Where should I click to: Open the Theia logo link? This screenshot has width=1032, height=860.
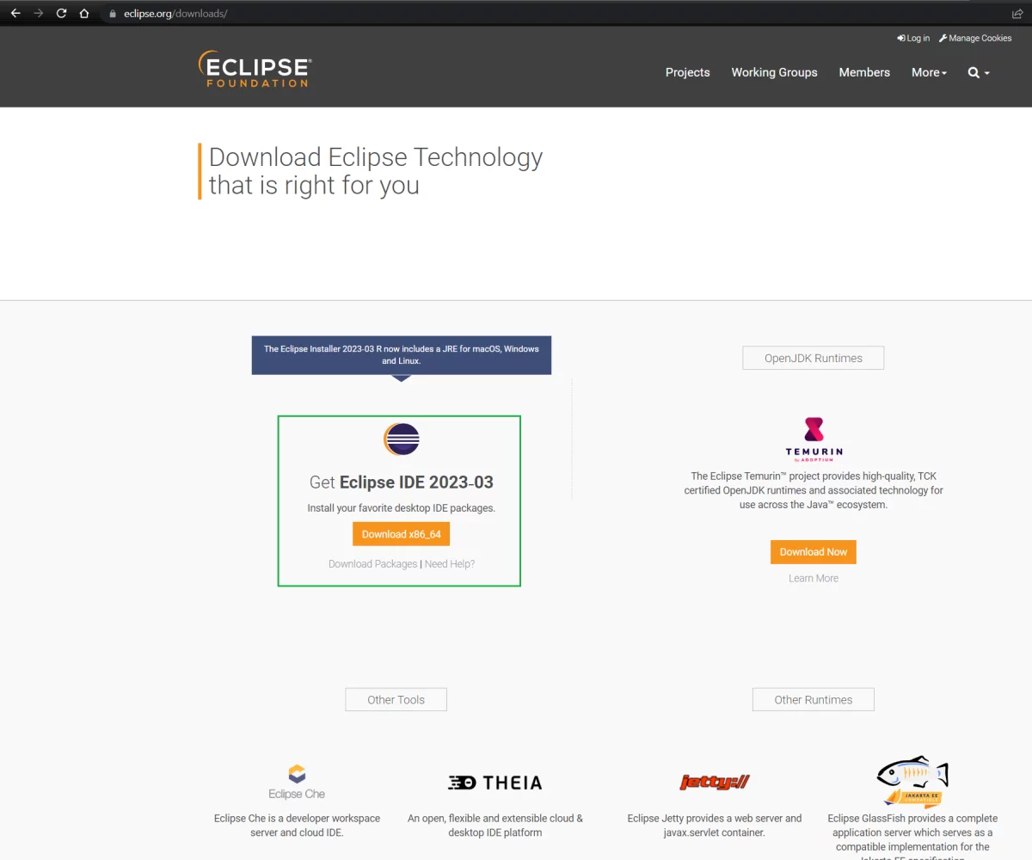(495, 783)
